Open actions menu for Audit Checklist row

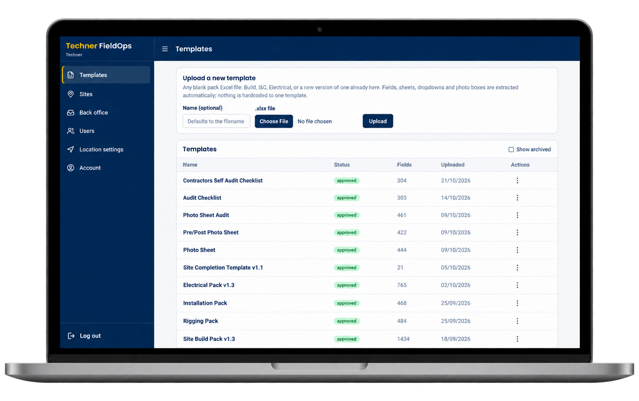(517, 198)
